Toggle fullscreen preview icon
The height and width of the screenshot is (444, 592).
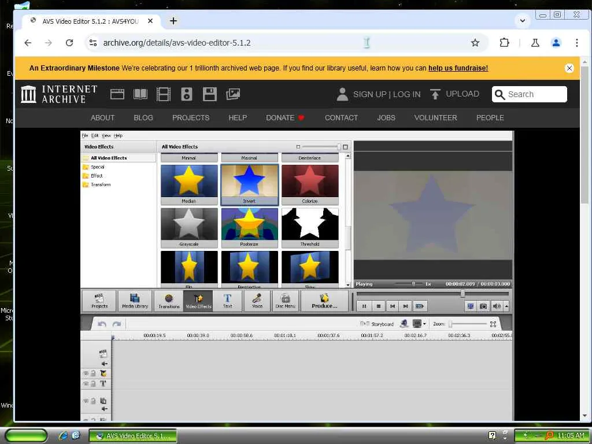471,306
